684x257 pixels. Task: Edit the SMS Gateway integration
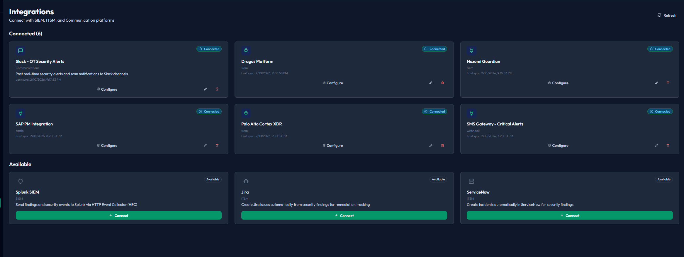tap(656, 146)
